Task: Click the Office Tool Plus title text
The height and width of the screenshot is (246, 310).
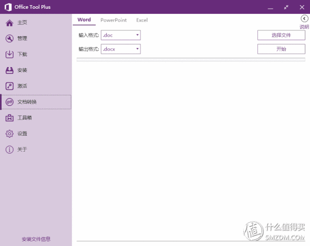Action: (33, 7)
